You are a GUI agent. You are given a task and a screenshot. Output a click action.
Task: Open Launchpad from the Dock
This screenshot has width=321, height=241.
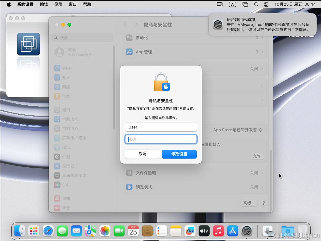point(34,231)
